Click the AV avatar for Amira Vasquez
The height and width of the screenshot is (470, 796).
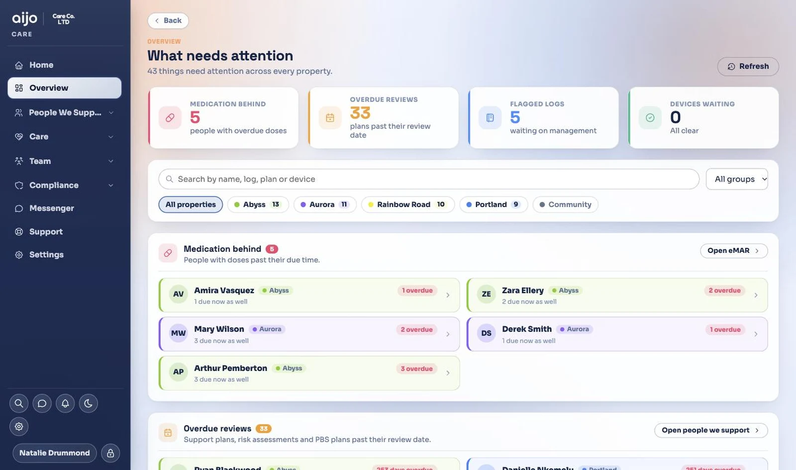click(179, 294)
